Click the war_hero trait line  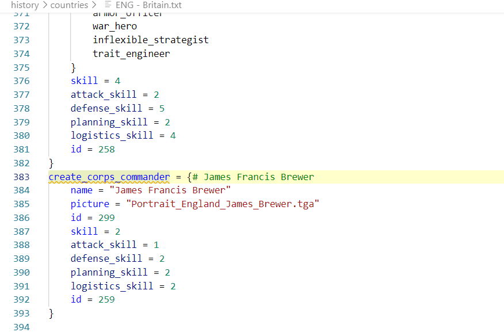click(114, 26)
